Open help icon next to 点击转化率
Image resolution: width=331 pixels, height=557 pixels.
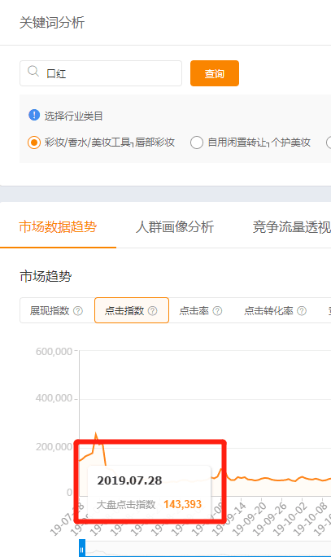[x=302, y=311]
